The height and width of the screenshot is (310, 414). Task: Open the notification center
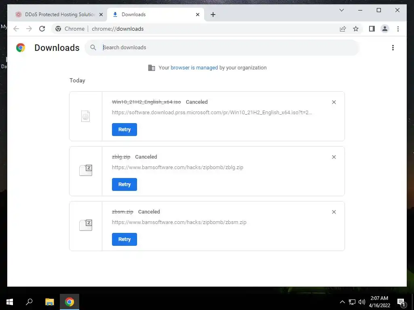click(401, 302)
